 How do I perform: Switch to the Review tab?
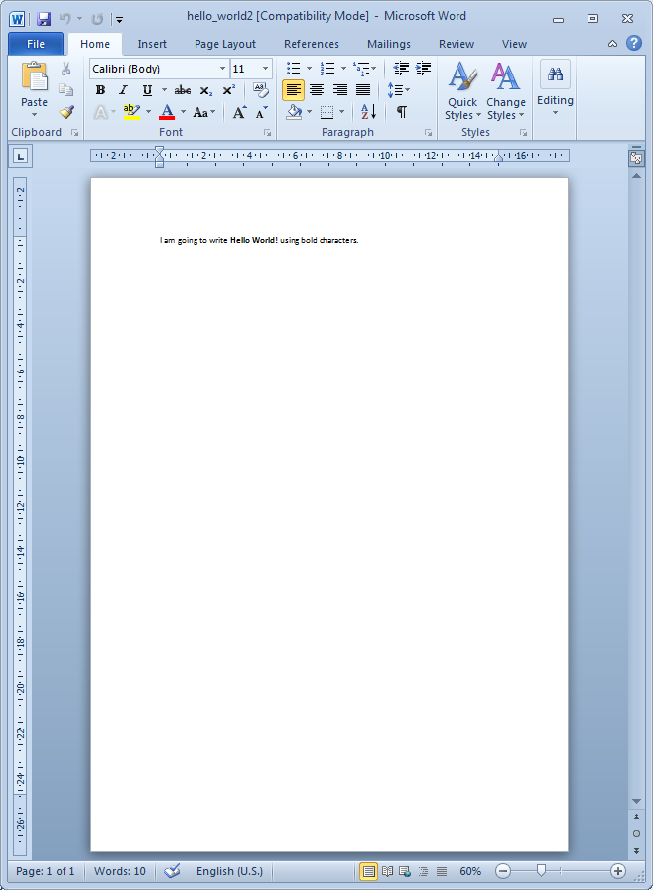coord(457,44)
